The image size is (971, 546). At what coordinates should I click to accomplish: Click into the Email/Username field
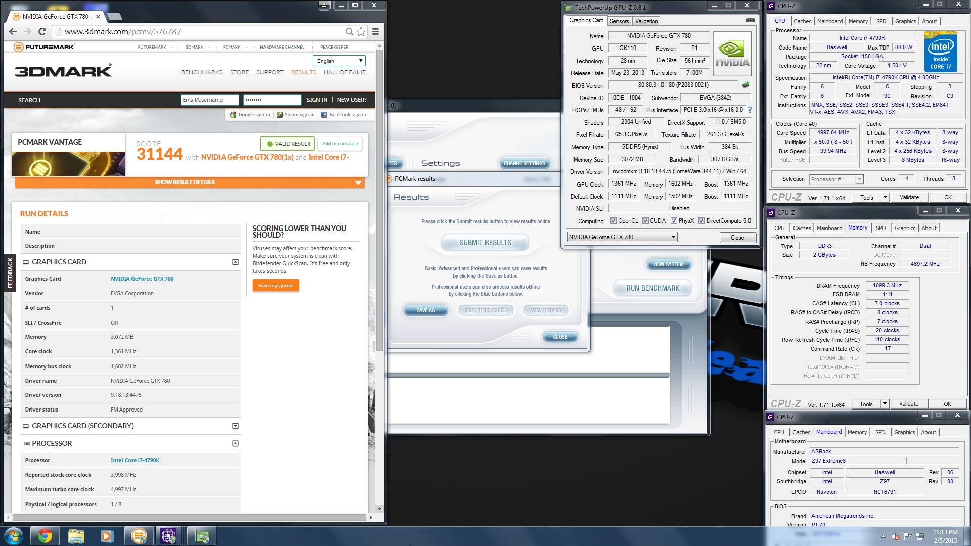pyautogui.click(x=209, y=100)
